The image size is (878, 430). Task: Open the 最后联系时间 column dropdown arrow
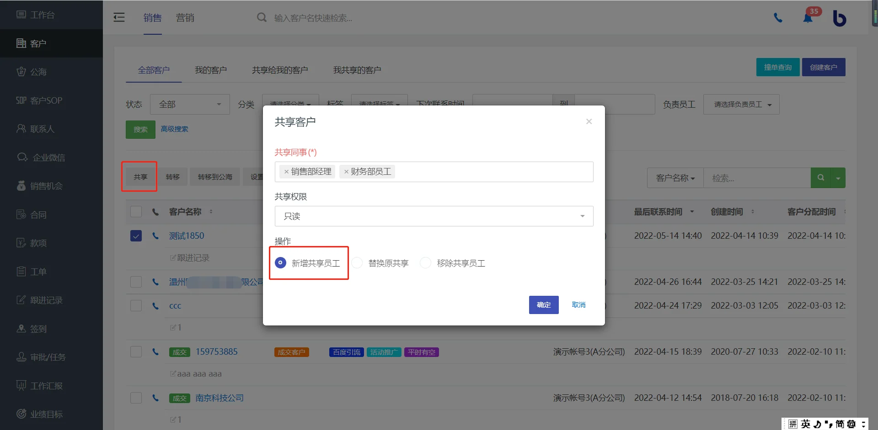click(x=692, y=211)
